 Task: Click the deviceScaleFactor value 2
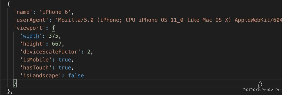89,52
